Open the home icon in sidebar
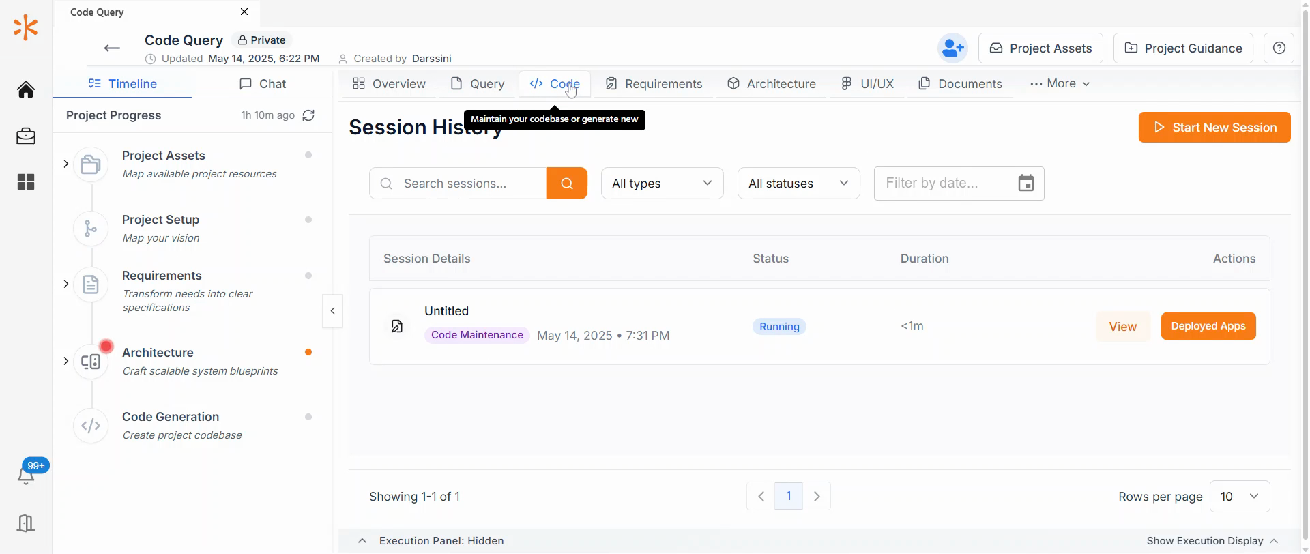 point(26,89)
